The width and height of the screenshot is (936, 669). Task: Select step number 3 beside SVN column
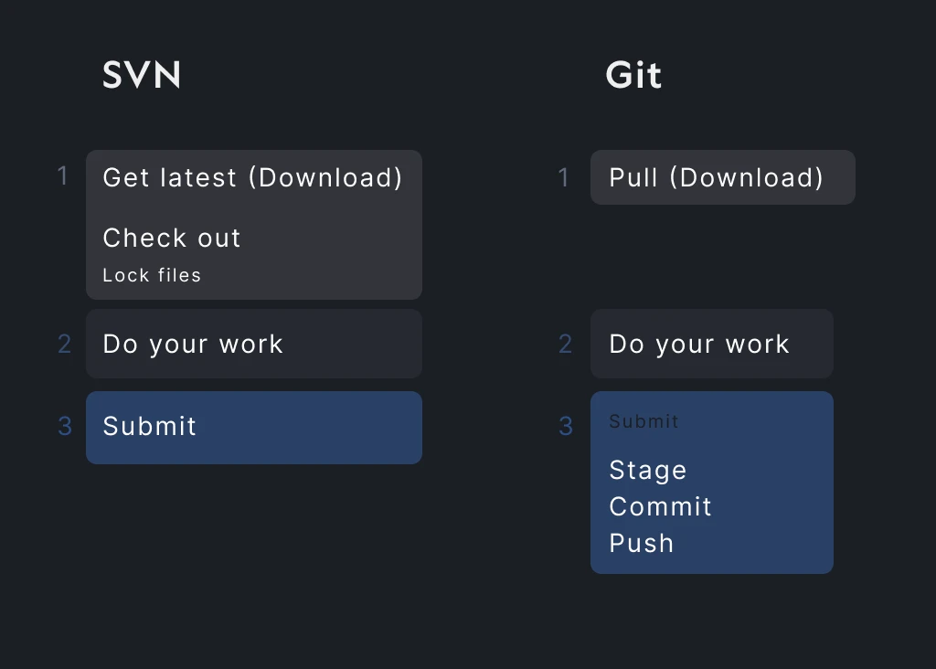point(64,426)
